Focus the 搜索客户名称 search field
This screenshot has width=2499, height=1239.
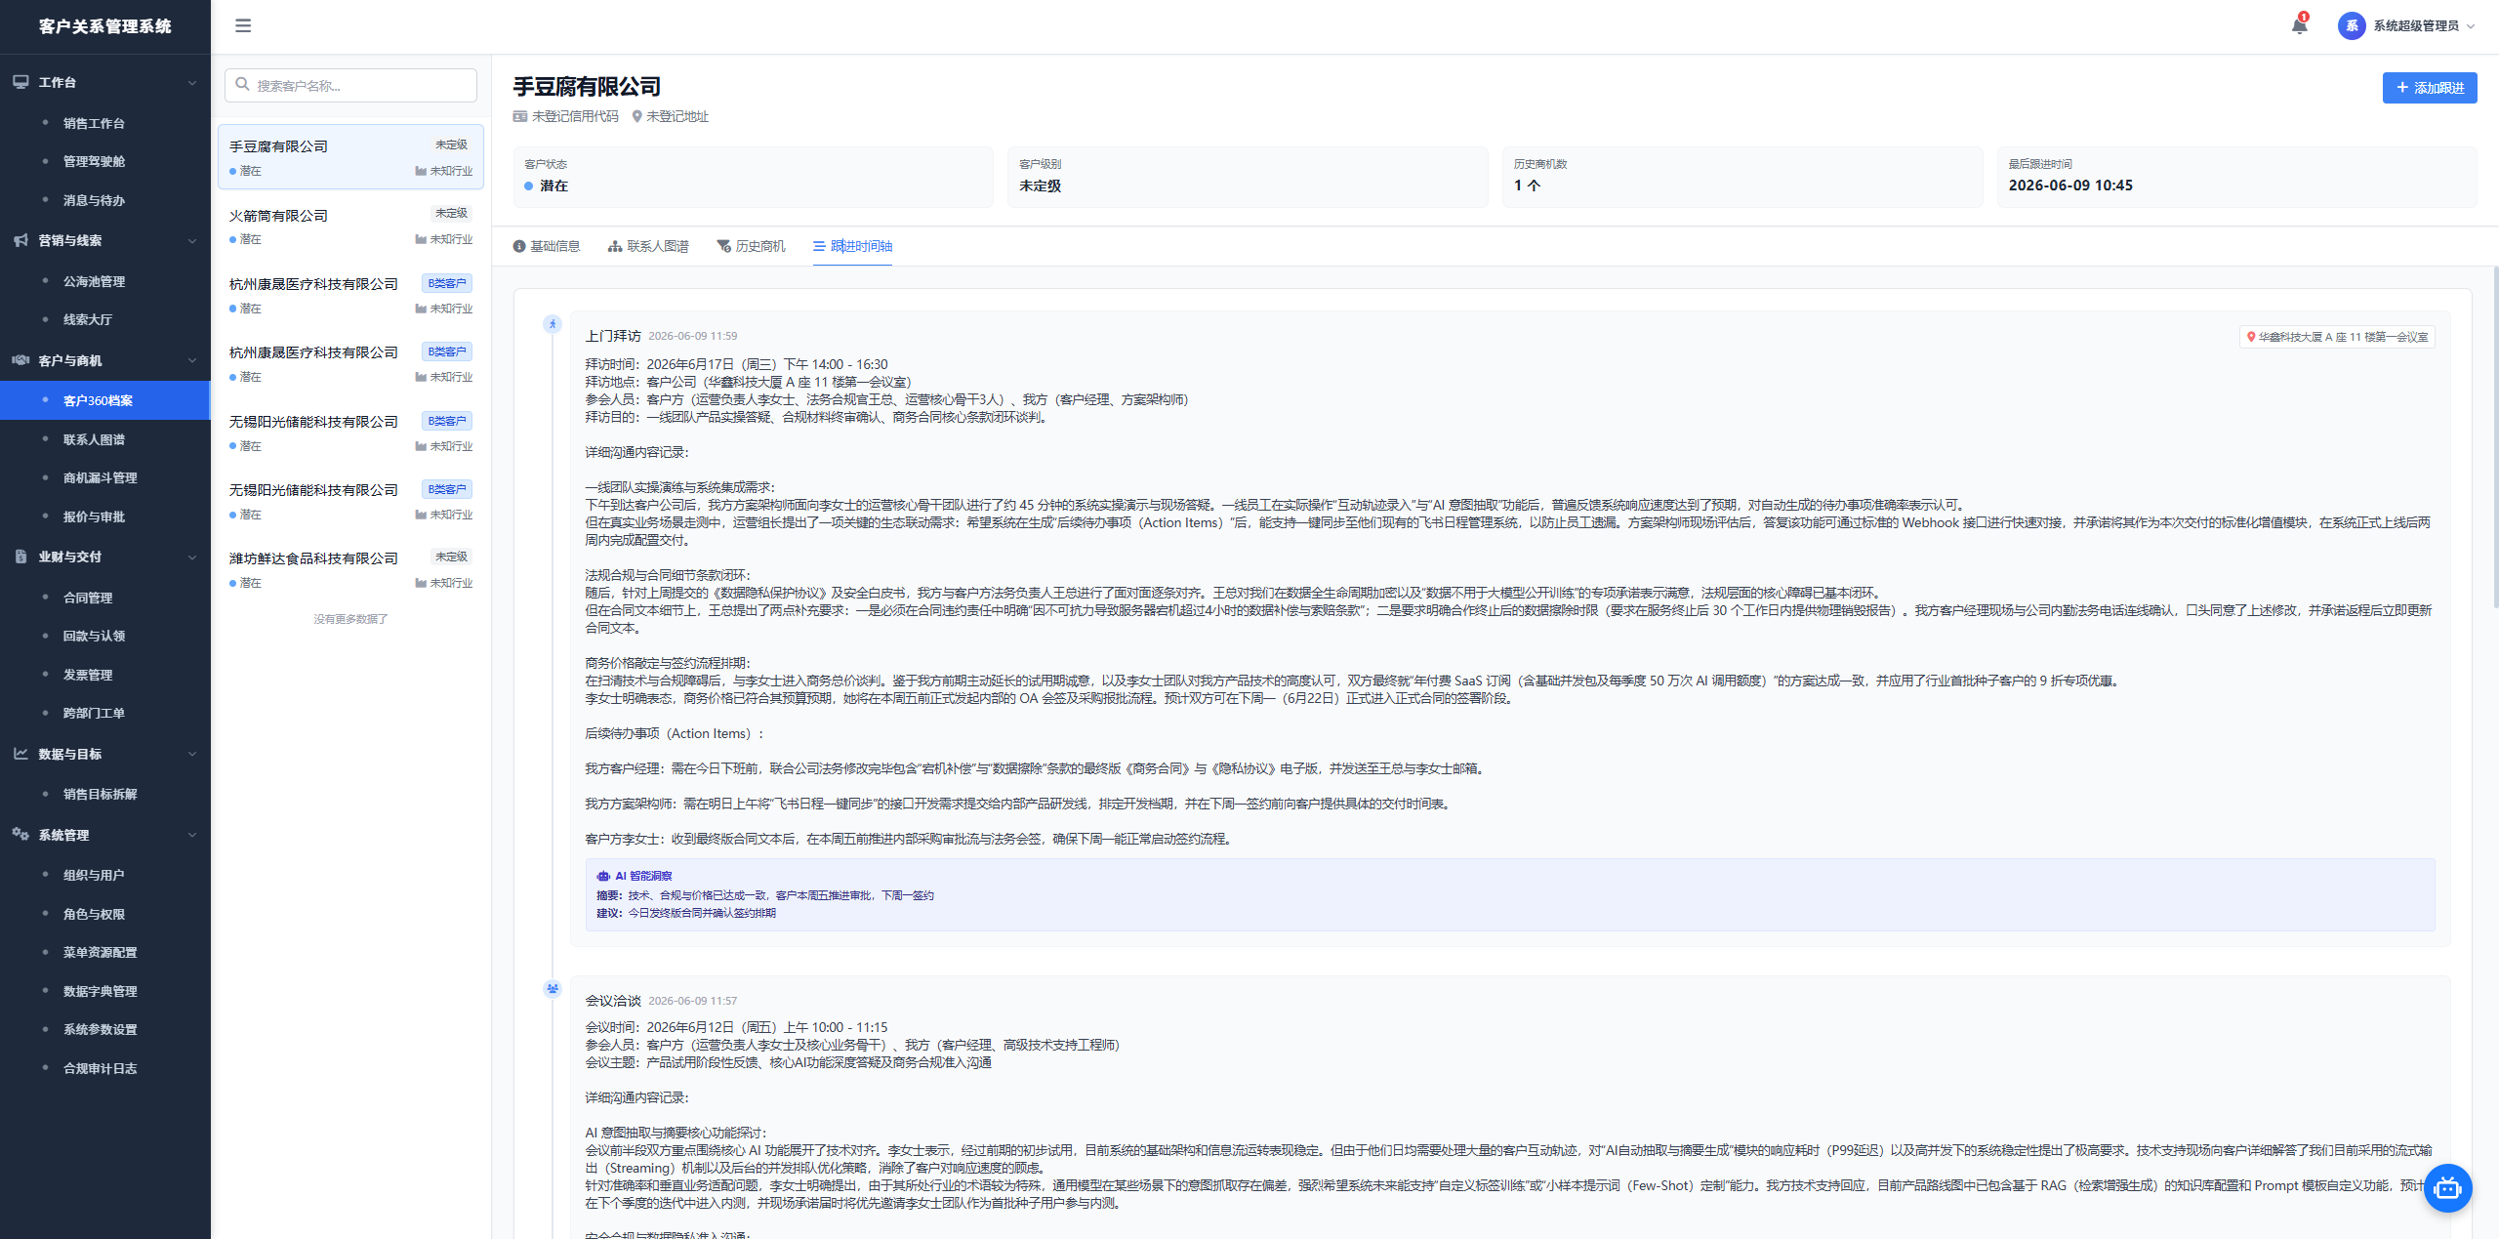coord(350,85)
